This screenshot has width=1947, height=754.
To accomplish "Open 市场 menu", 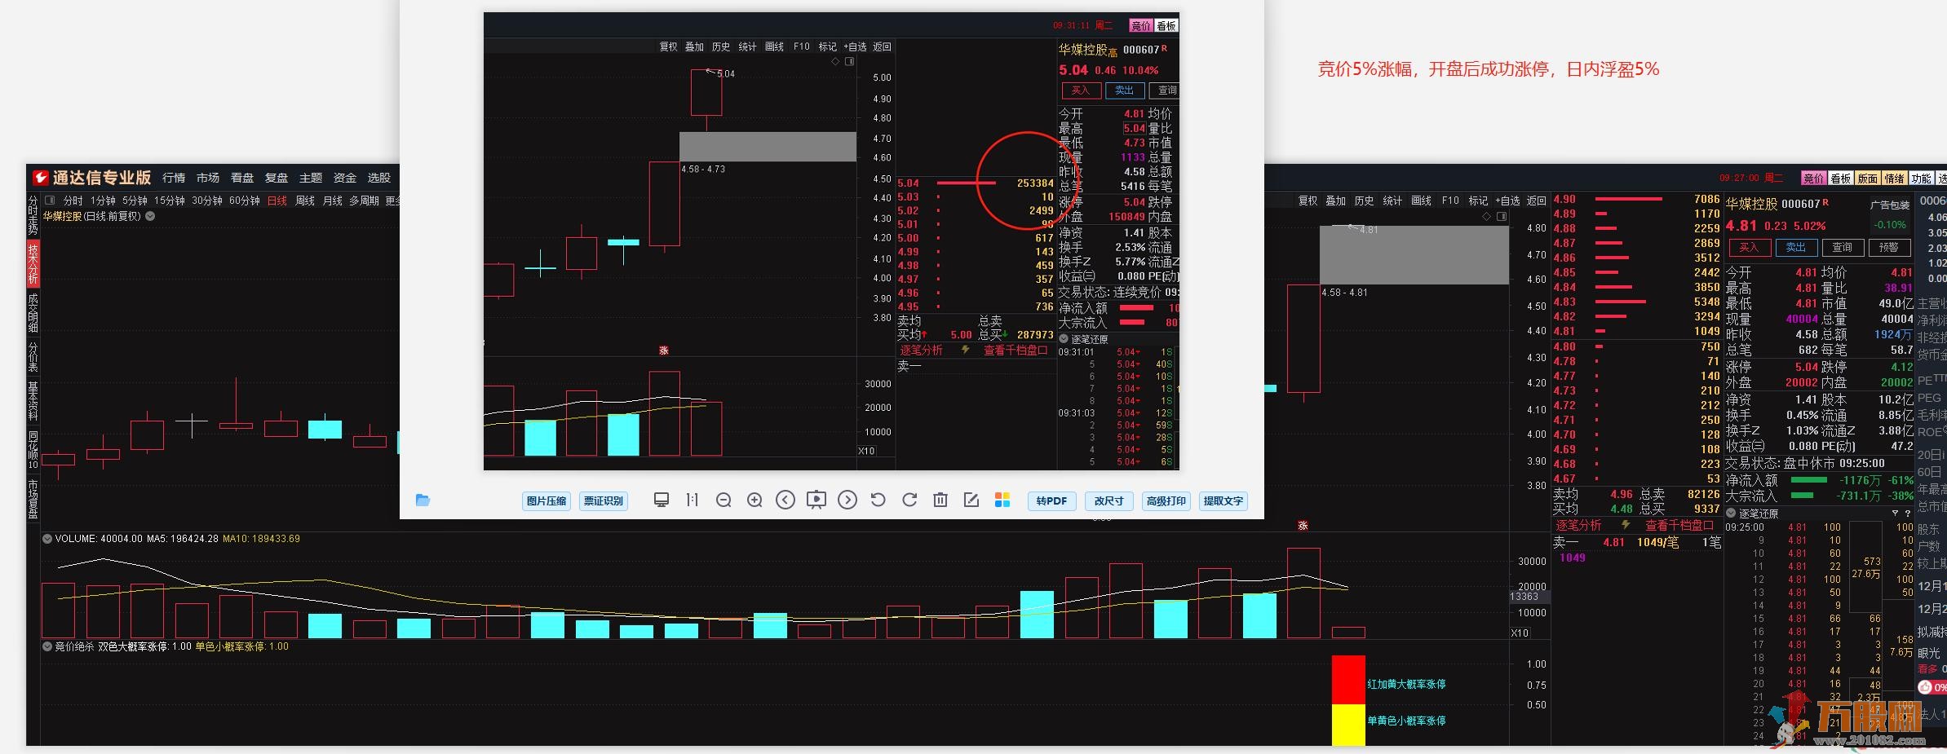I will pyautogui.click(x=208, y=178).
